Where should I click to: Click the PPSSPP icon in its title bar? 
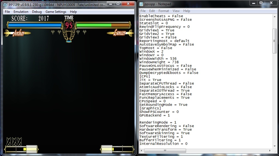(5, 4)
